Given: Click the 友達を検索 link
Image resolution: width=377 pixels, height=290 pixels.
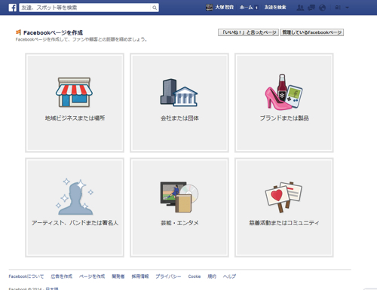Looking at the screenshot, I should pyautogui.click(x=275, y=8).
